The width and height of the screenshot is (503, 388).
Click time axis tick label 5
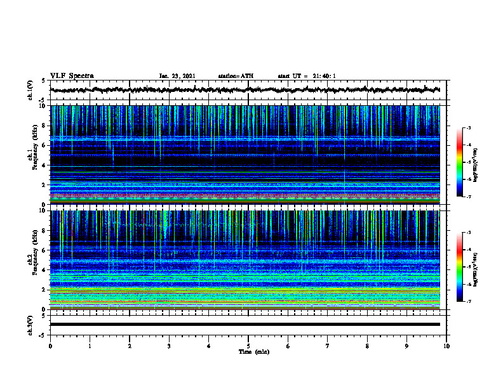248,346
